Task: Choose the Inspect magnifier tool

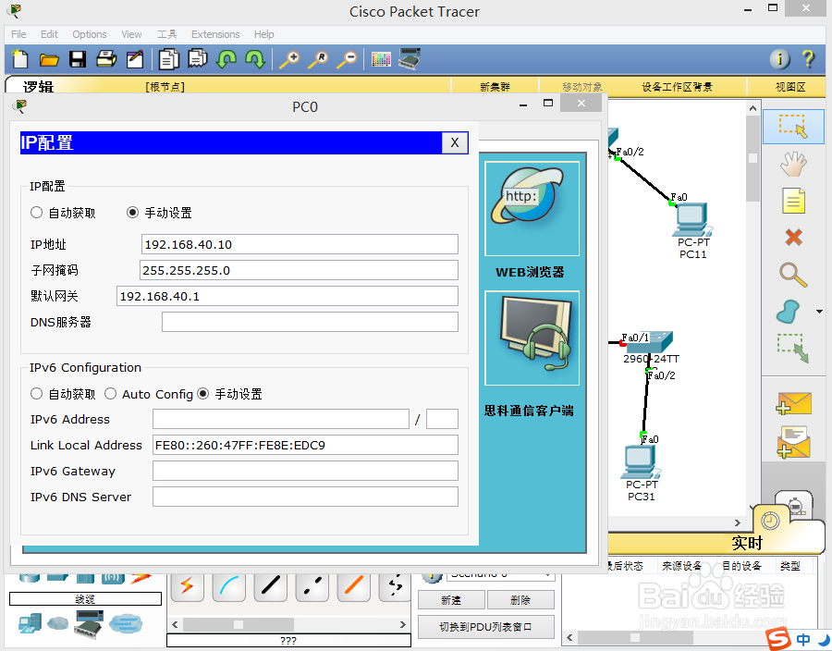Action: (x=793, y=275)
